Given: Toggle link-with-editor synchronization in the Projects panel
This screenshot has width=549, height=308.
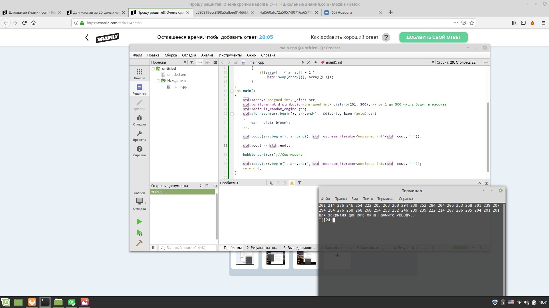Looking at the screenshot, I should pos(200,62).
